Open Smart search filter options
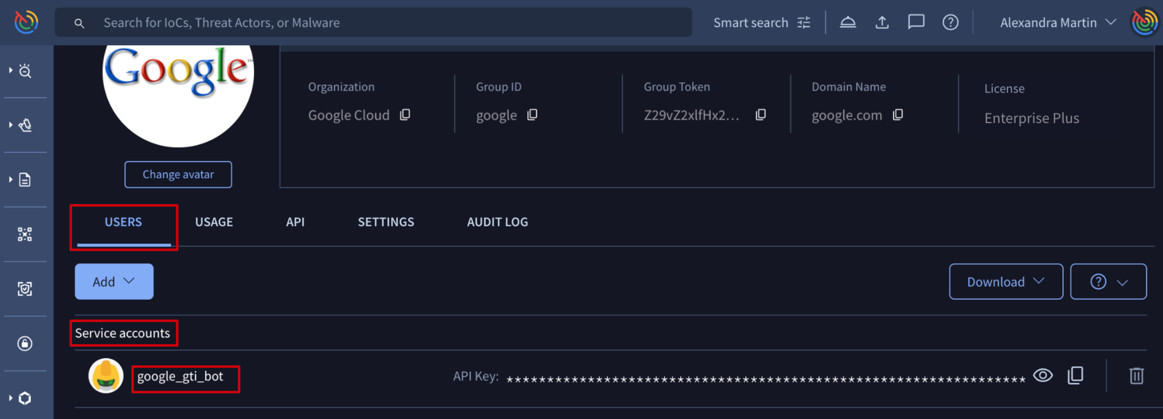The height and width of the screenshot is (419, 1163). click(804, 23)
